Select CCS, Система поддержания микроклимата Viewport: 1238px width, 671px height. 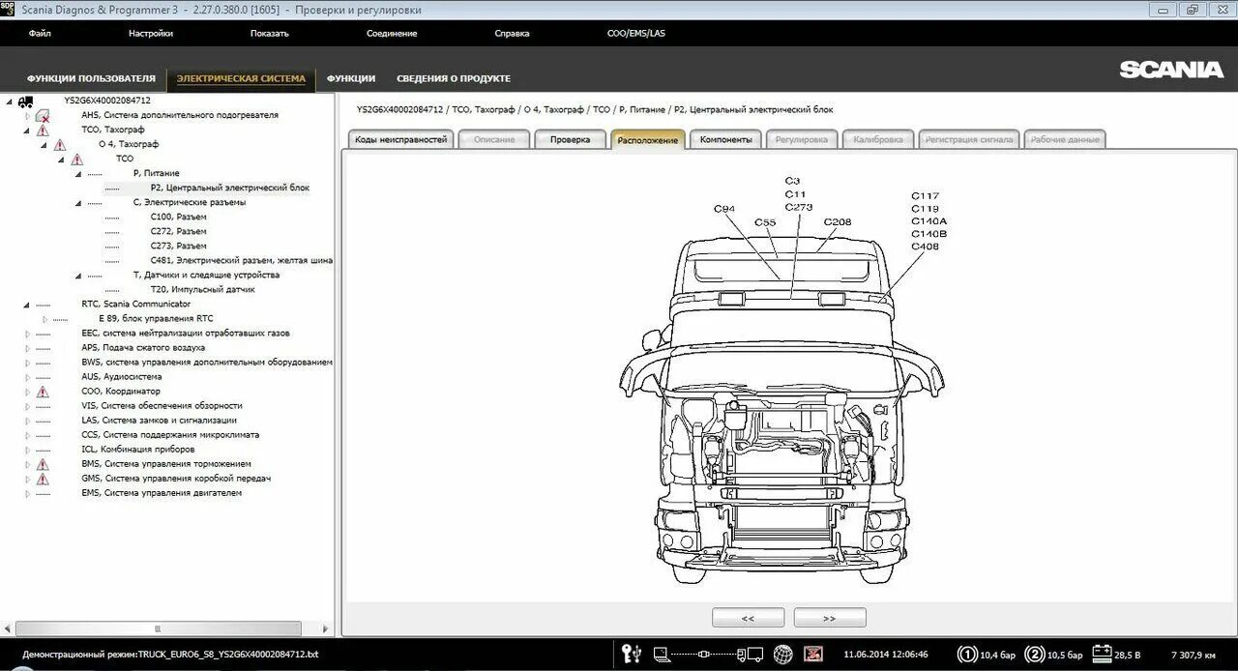170,435
